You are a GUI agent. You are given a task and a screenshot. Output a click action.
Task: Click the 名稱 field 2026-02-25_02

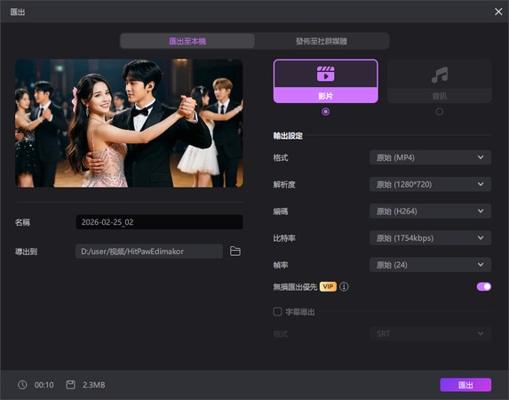pos(159,222)
